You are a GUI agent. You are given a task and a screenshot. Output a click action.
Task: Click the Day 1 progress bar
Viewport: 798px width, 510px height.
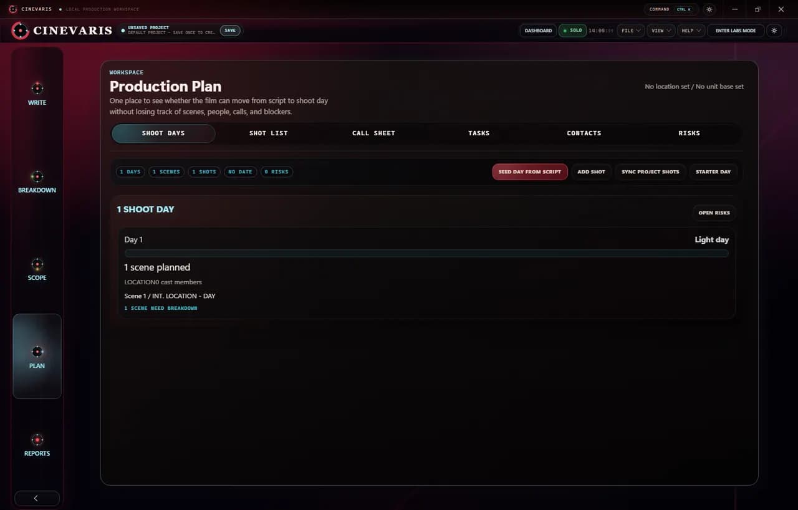point(426,254)
